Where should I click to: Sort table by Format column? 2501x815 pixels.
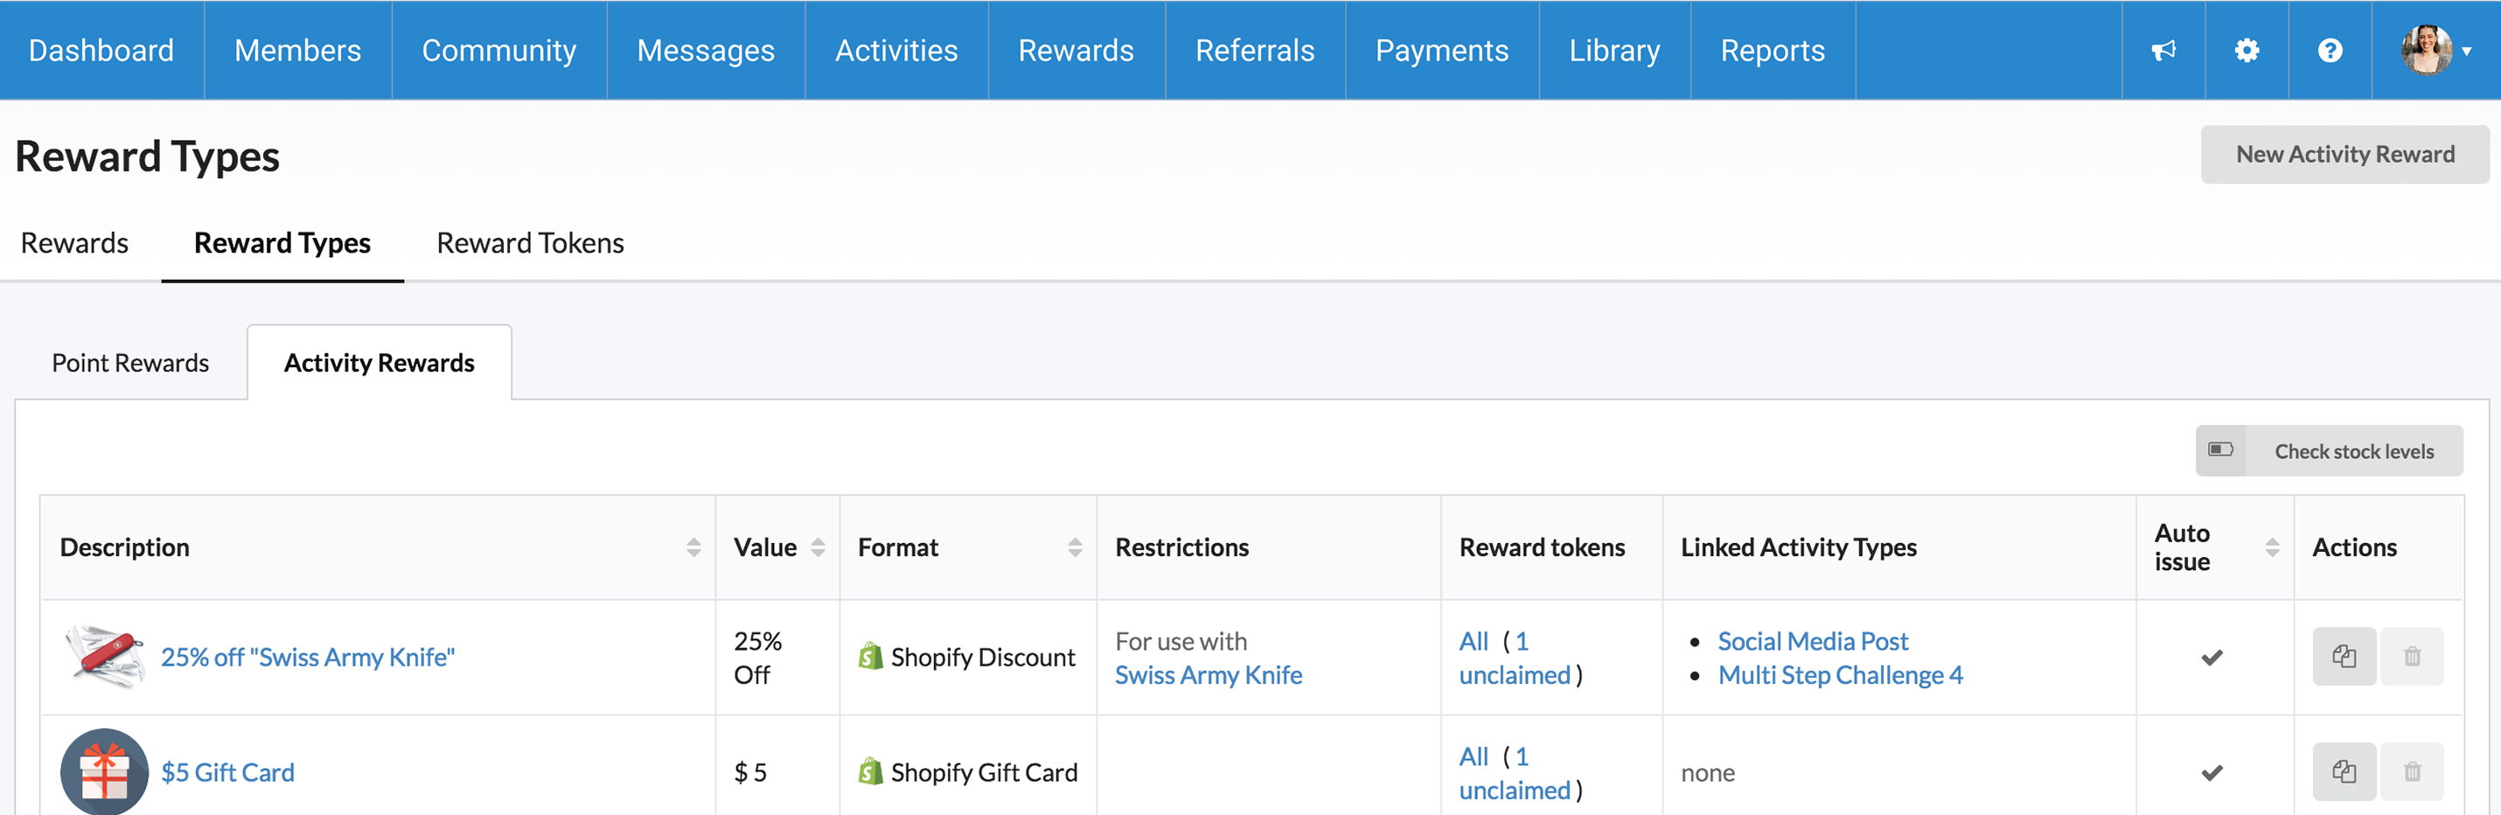click(1075, 548)
